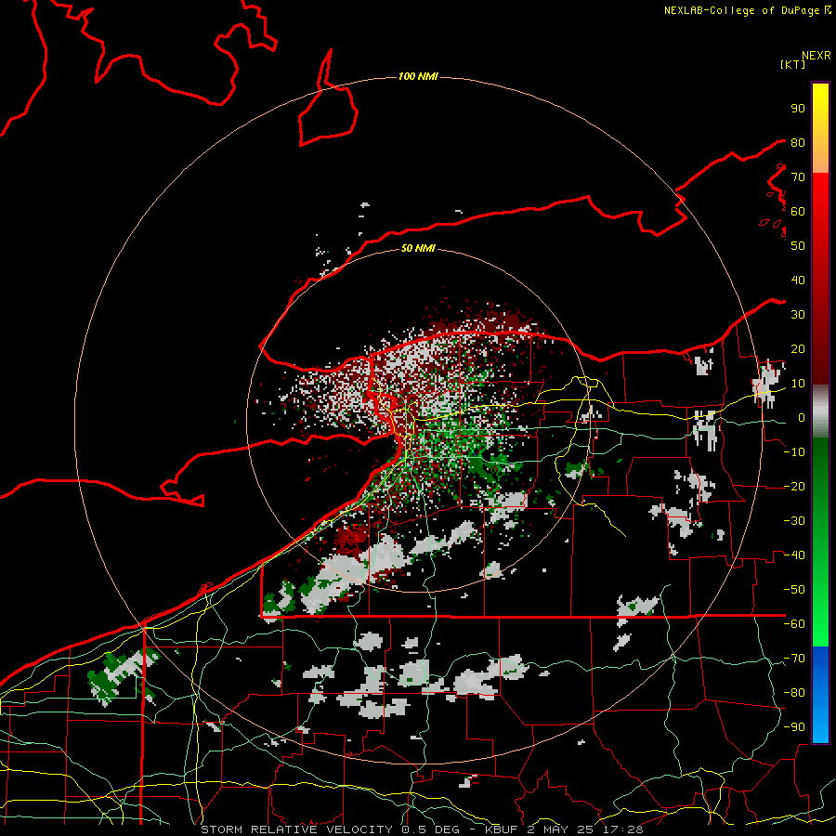The width and height of the screenshot is (836, 836).
Task: Click the gray zero-velocity segment of color bar
Action: (x=820, y=411)
